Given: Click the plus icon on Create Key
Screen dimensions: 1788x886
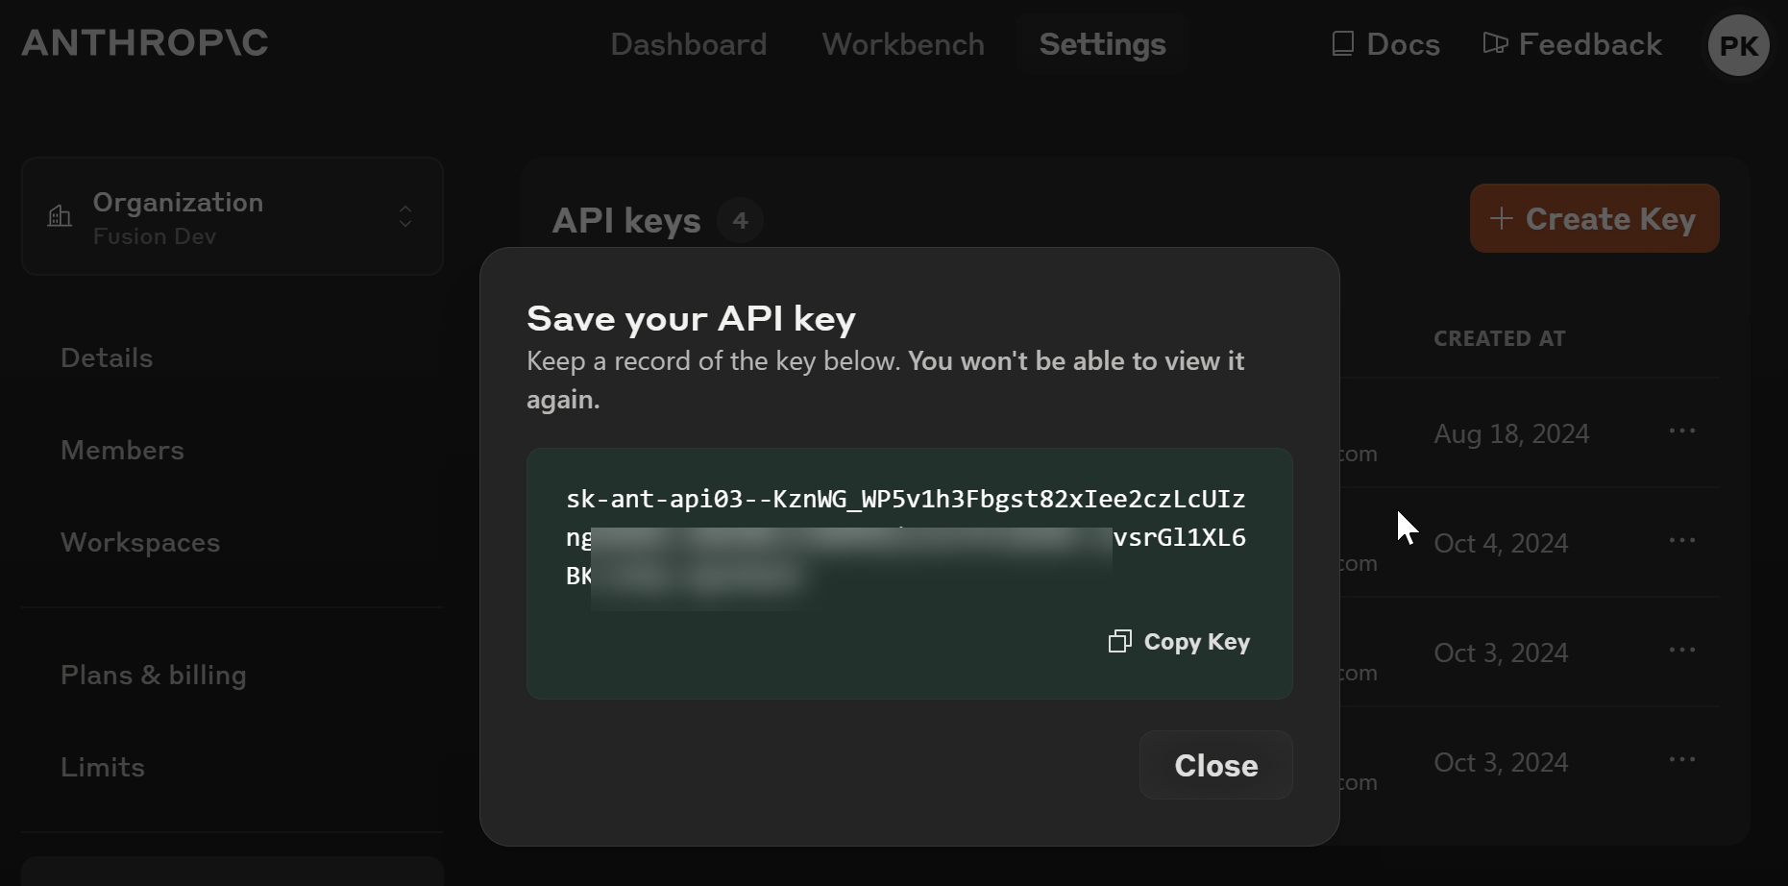Looking at the screenshot, I should [1501, 219].
